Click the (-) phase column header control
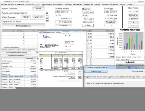 click(13, 31)
